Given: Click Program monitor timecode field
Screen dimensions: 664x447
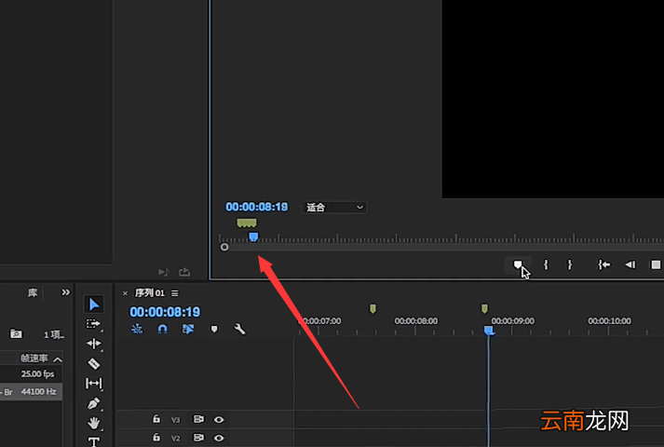Looking at the screenshot, I should (x=257, y=207).
